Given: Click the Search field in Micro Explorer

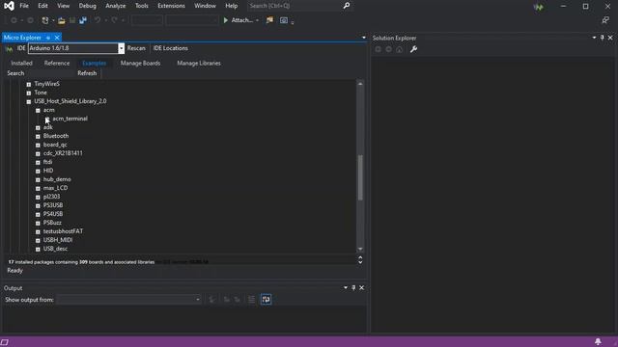Looking at the screenshot, I should pos(49,73).
